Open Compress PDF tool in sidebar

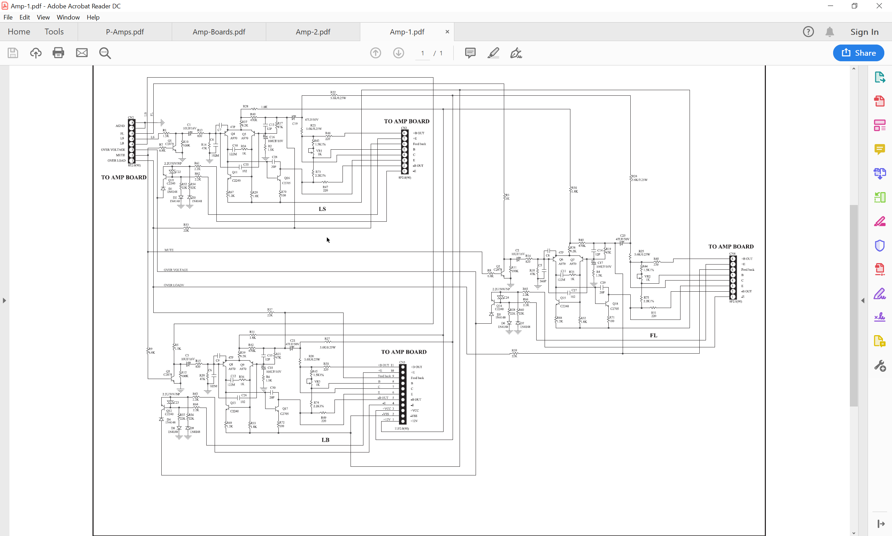(x=880, y=269)
